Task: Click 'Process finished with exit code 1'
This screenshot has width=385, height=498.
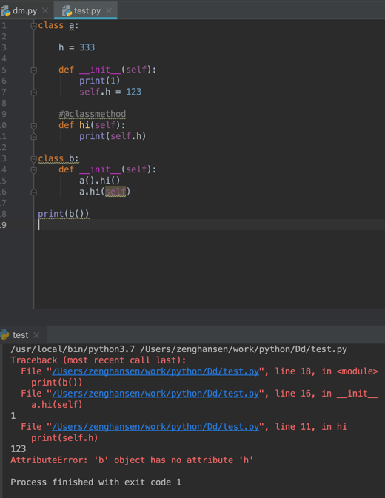Action: (96, 482)
